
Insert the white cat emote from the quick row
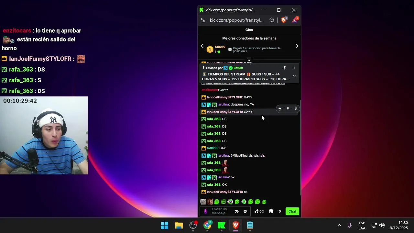pyautogui.click(x=203, y=202)
